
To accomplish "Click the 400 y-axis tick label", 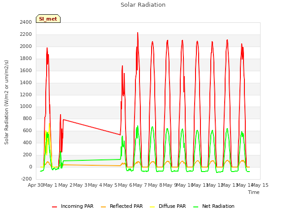I will click(27, 142).
